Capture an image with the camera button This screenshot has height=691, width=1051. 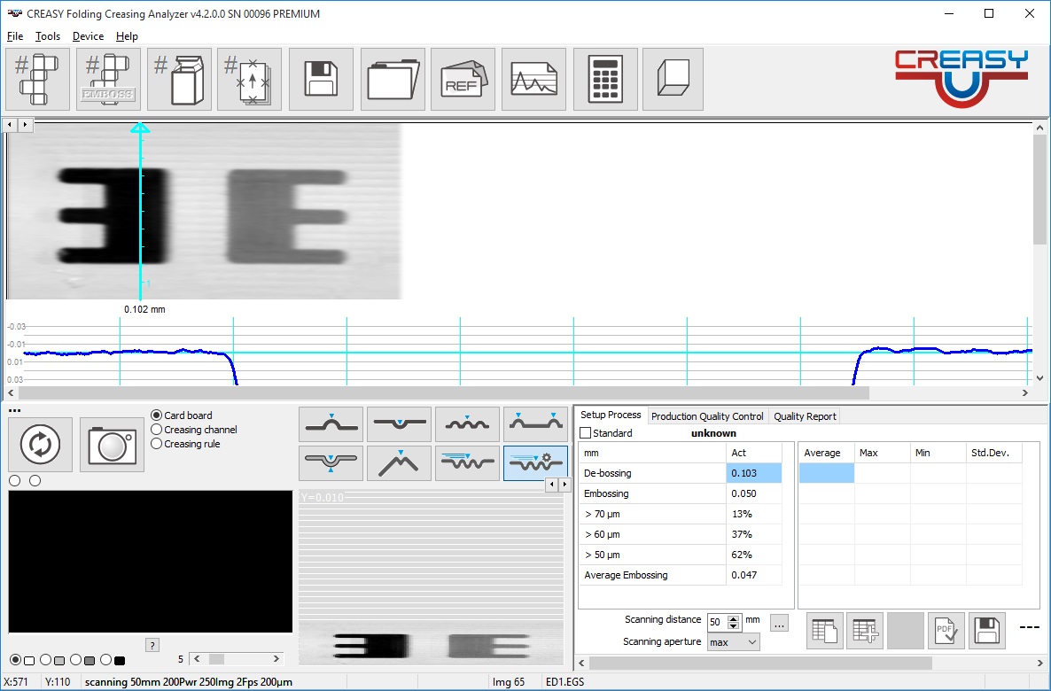(x=112, y=445)
